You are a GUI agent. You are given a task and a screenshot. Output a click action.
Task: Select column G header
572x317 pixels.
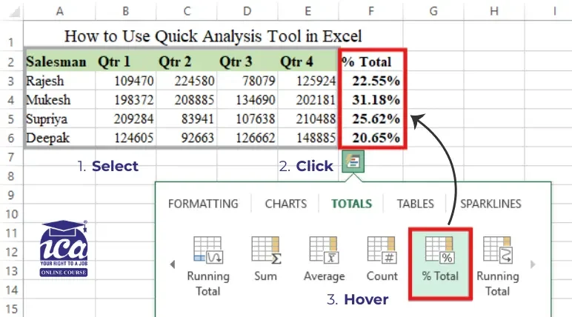point(433,11)
